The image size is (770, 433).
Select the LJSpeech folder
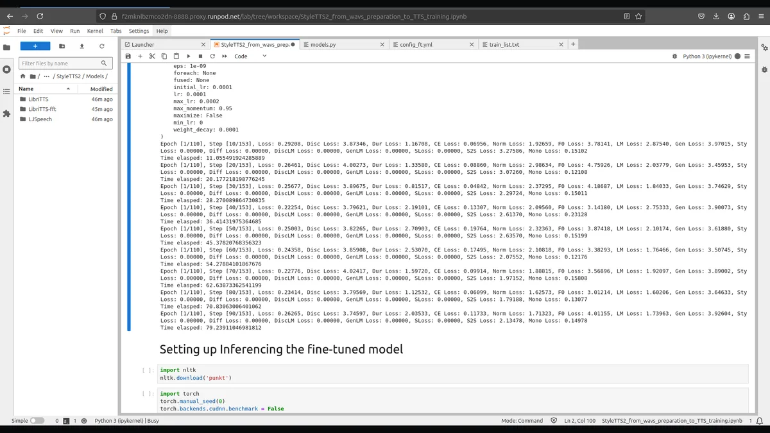[66, 119]
